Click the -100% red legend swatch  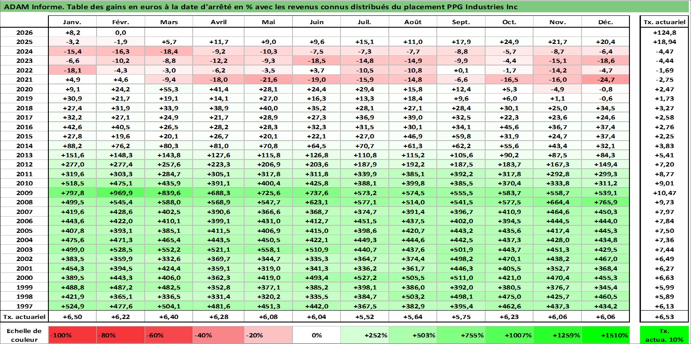point(72,335)
